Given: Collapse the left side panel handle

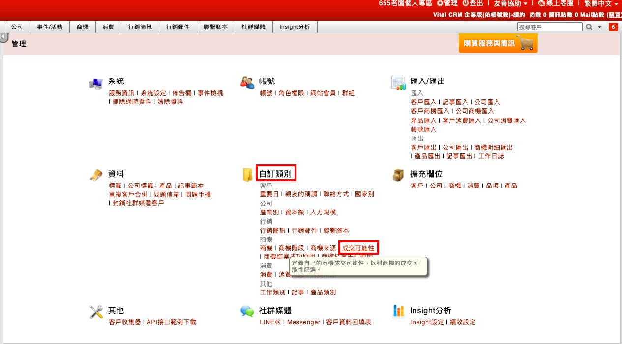Looking at the screenshot, I should pos(4,37).
